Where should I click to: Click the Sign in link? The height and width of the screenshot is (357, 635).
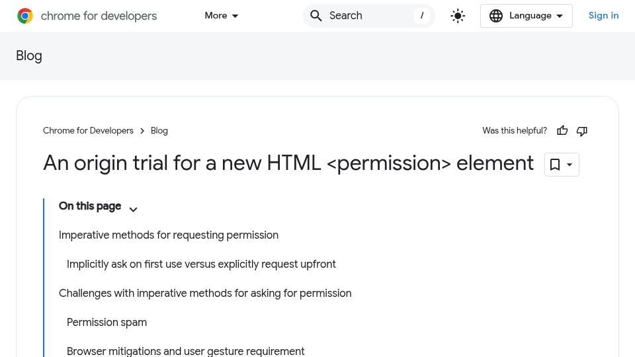pos(603,15)
